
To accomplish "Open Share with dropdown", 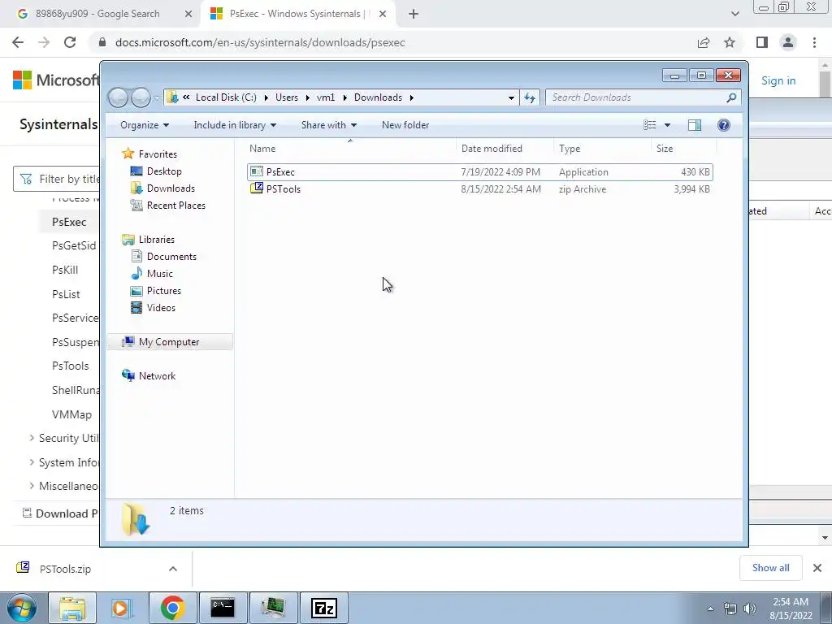I will (x=329, y=125).
